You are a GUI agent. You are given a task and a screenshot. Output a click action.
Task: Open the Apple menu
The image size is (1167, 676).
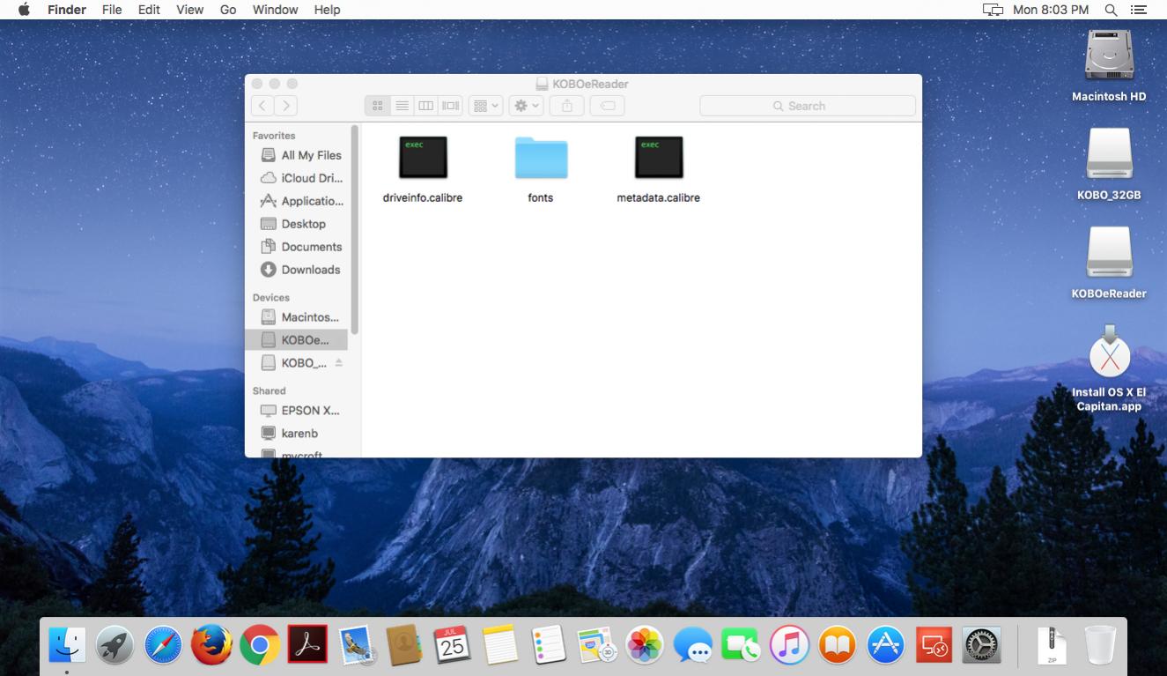(x=24, y=10)
